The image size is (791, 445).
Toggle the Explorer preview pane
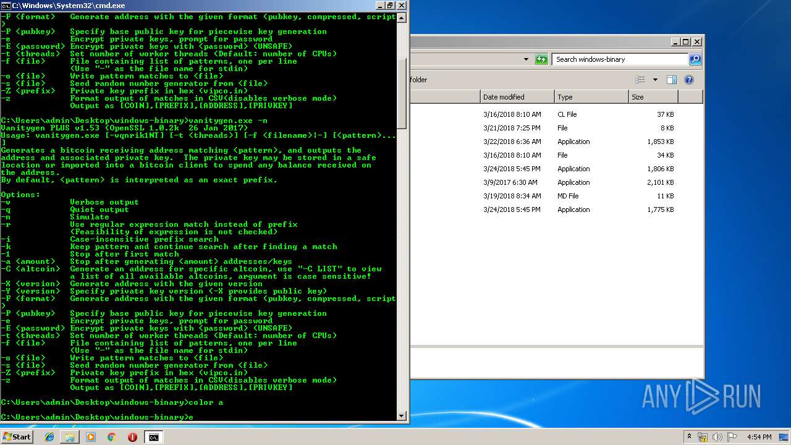pyautogui.click(x=672, y=80)
